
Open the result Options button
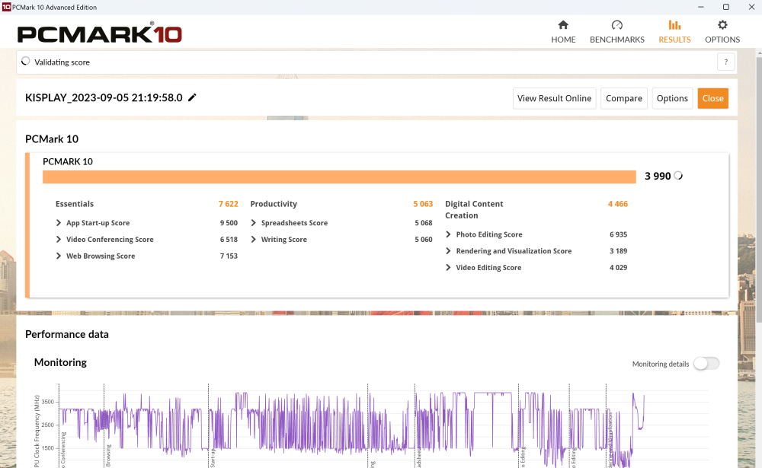click(672, 98)
